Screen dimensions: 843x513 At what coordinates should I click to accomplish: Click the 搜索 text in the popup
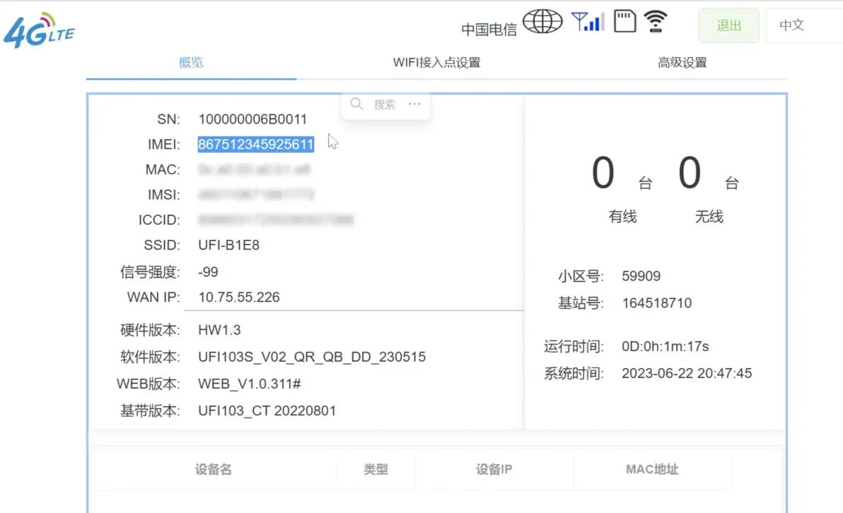(385, 105)
